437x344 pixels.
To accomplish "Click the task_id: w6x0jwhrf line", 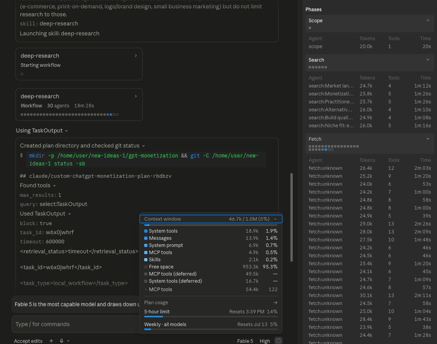I will 47,232.
